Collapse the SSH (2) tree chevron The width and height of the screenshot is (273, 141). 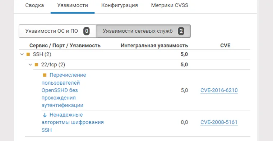(22, 55)
